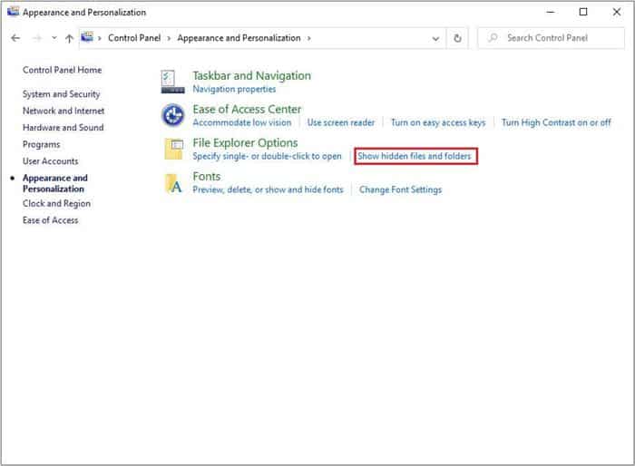
Task: Click Change Font Settings link
Action: pos(400,189)
